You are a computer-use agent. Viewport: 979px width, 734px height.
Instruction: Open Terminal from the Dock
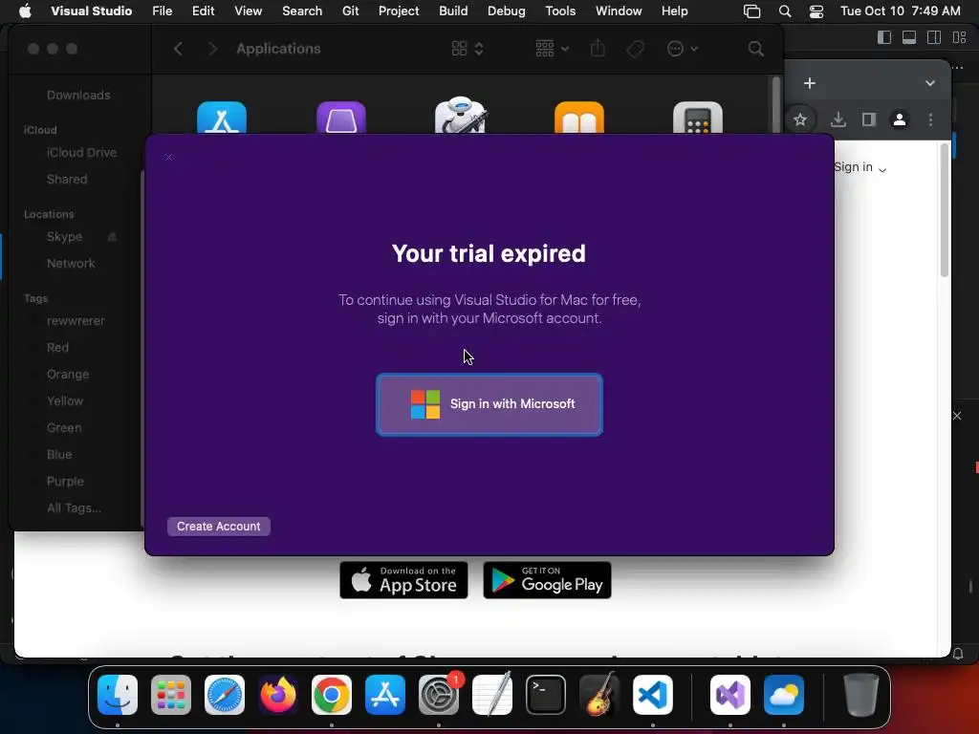coord(546,695)
